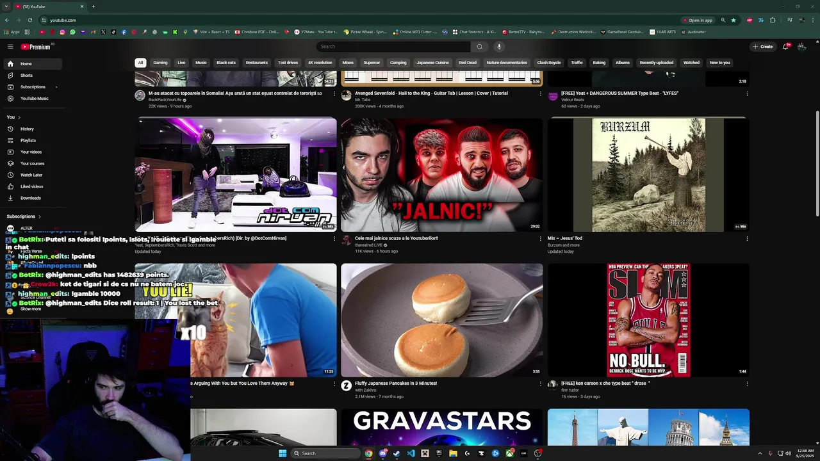The width and height of the screenshot is (820, 461).
Task: Open Watch Later in the sidebar
Action: coord(32,175)
